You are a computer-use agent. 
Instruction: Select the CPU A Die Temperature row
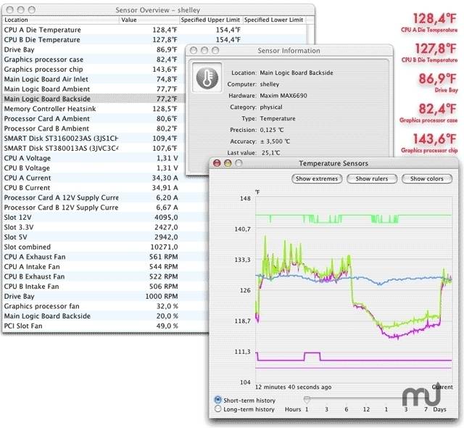154,30
